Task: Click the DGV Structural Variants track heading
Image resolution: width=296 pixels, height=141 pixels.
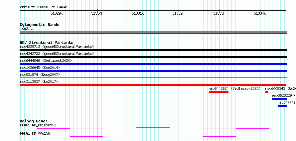Action: (47, 43)
